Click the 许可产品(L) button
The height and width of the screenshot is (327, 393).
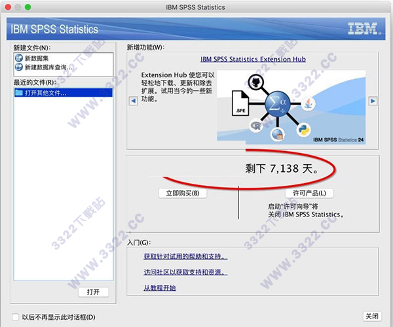pyautogui.click(x=309, y=193)
